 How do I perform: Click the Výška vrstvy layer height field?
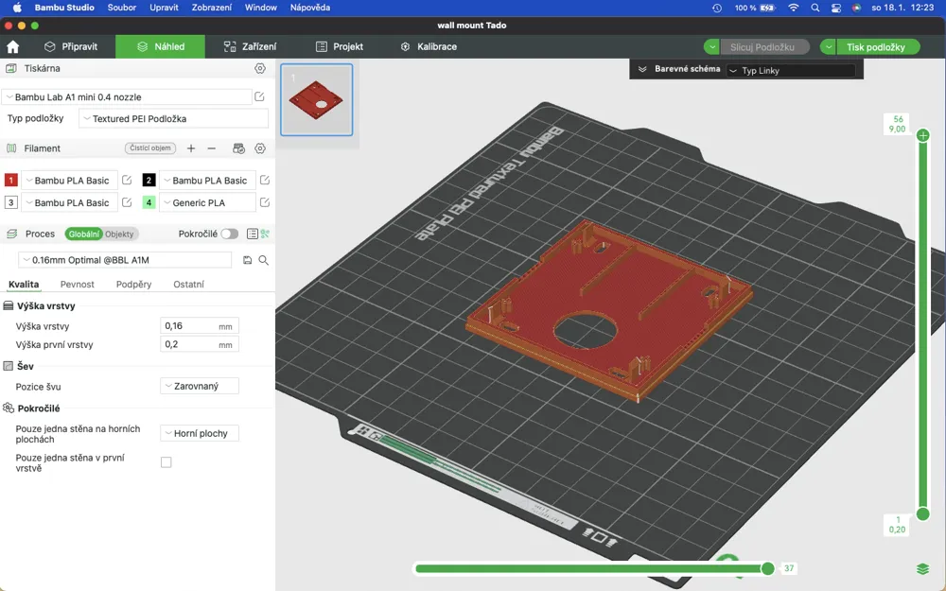tap(199, 325)
